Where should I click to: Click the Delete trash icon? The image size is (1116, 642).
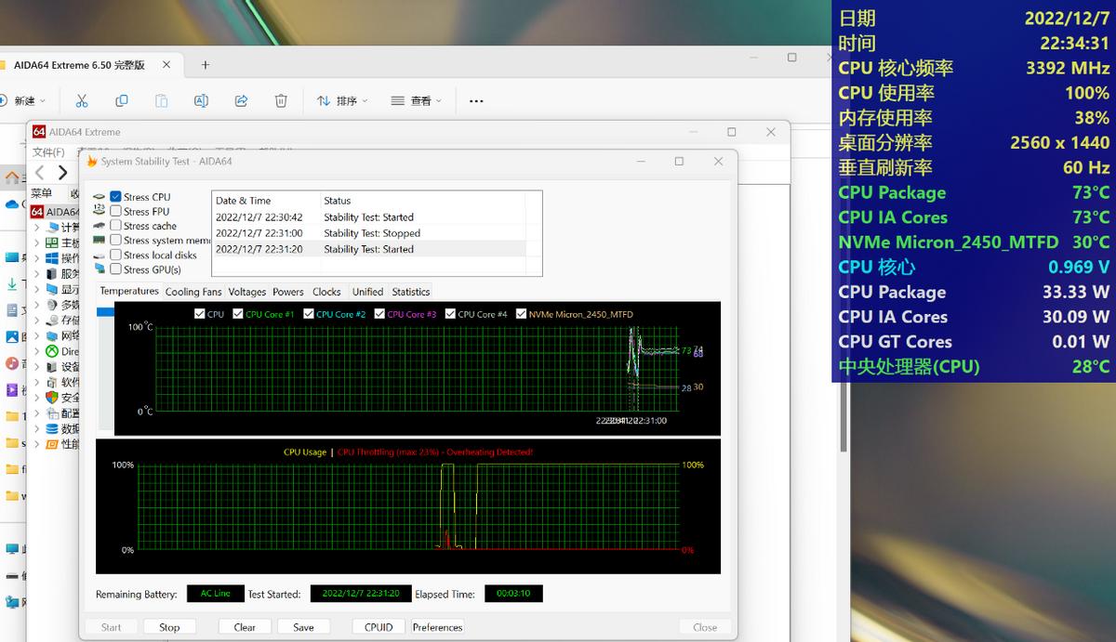click(281, 100)
